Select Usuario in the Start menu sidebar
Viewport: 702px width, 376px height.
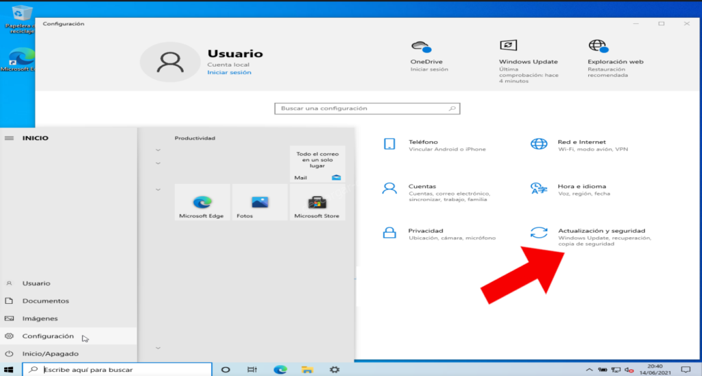point(69,283)
